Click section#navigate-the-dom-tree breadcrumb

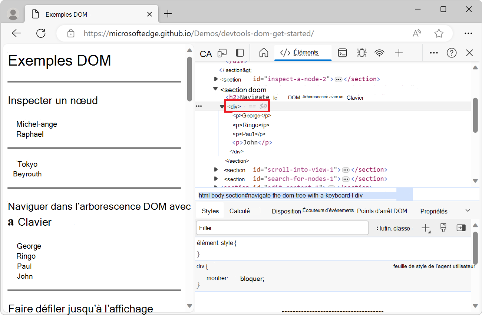[x=289, y=195]
